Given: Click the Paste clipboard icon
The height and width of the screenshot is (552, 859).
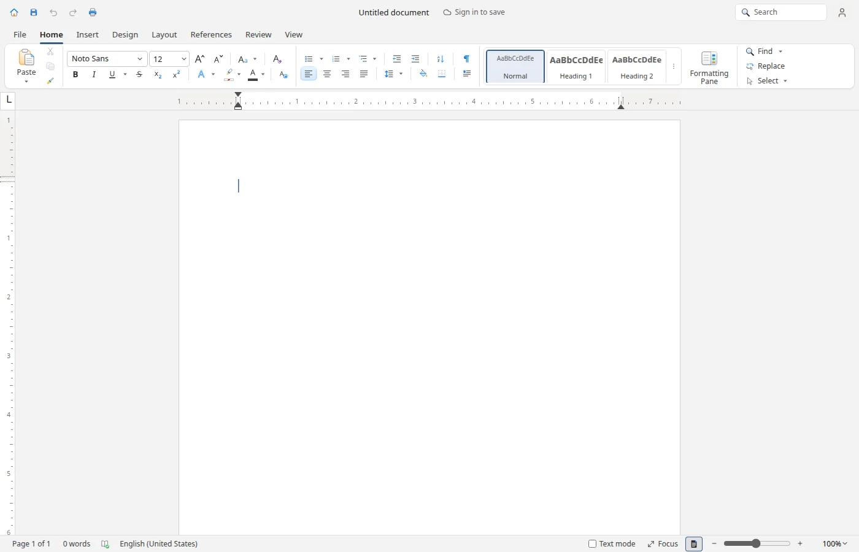Looking at the screenshot, I should pyautogui.click(x=26, y=58).
